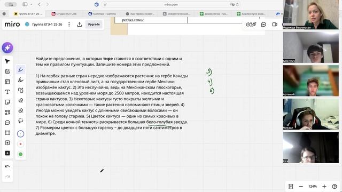Zoom in with the plus button
Image resolution: width=342 pixels, height=192 pixels.
point(324,186)
